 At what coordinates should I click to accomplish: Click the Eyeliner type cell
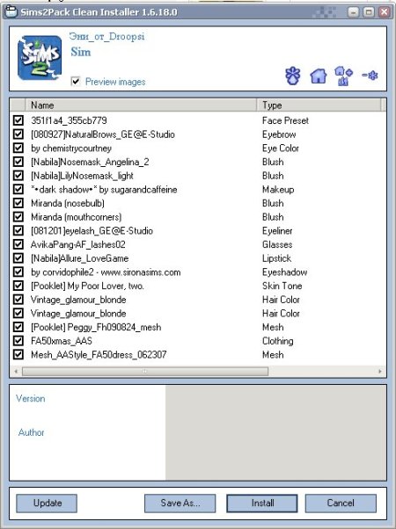click(277, 231)
